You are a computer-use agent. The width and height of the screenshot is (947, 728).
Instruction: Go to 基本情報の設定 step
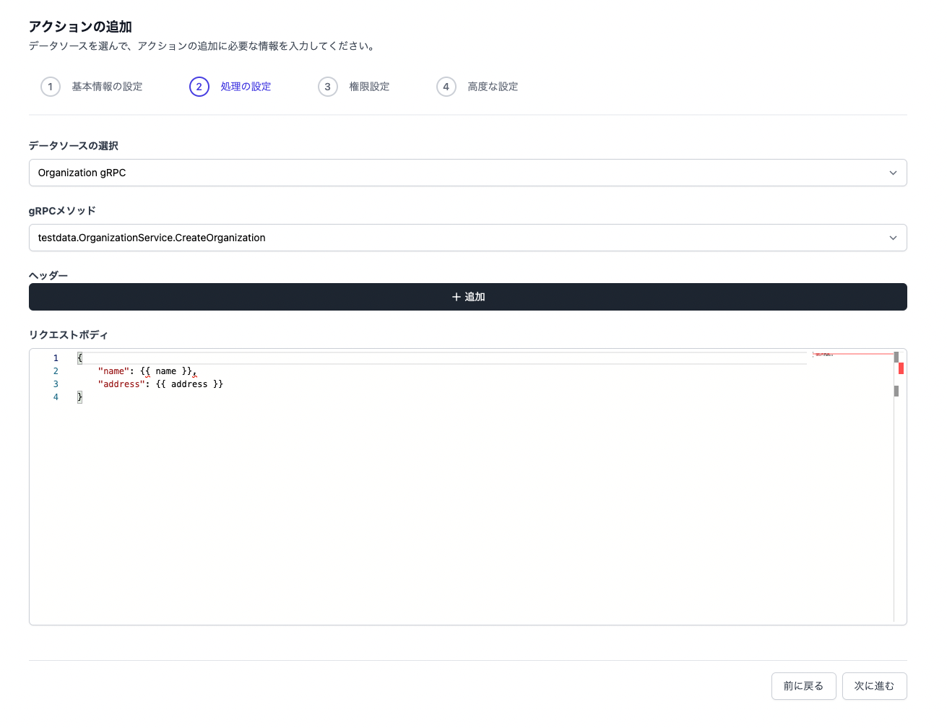tap(107, 87)
